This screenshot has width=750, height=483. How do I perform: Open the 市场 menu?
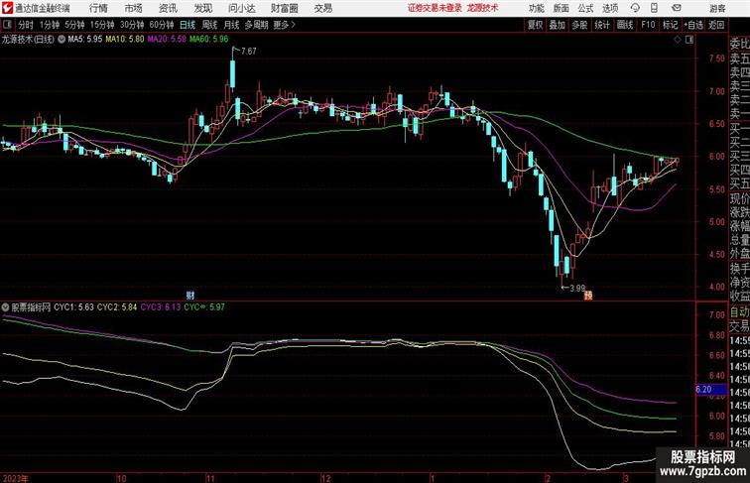coord(133,8)
